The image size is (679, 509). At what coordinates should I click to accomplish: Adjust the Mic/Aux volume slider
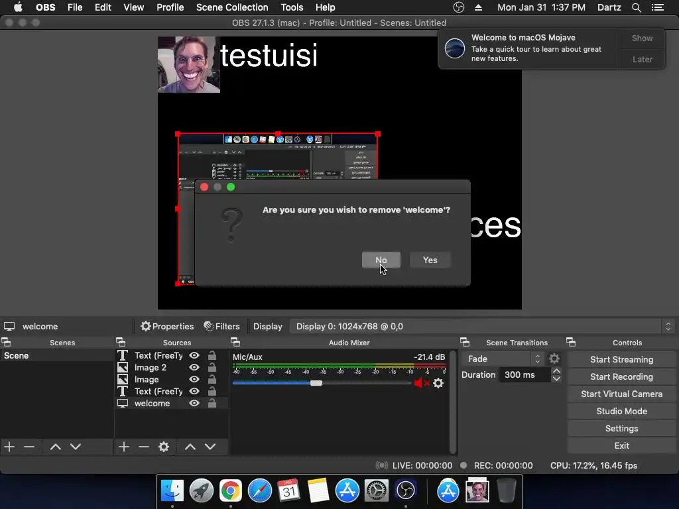[x=316, y=383]
